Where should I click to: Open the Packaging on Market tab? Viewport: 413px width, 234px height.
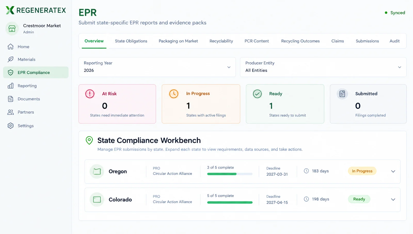[178, 41]
